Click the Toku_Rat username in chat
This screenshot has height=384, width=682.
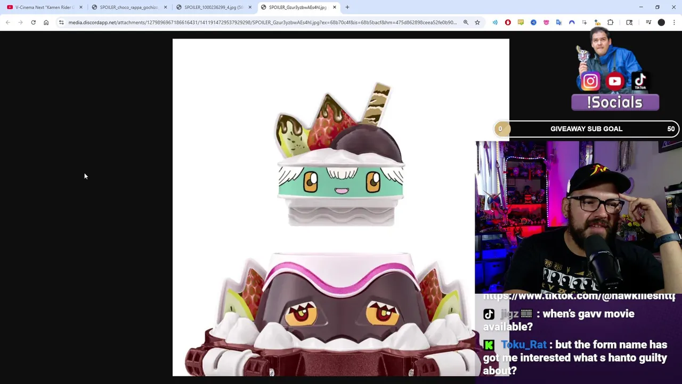(524, 345)
